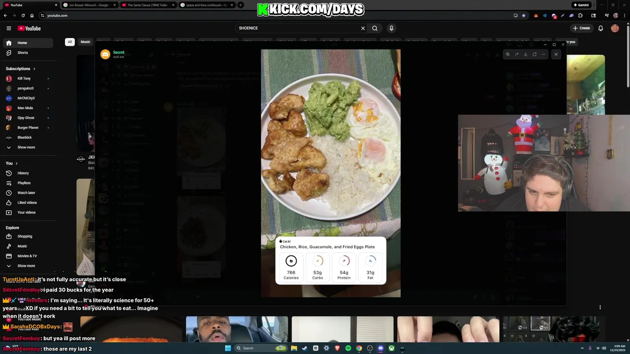Viewport: 630px width, 354px height.
Task: Go to YouTube logo home link
Action: (30, 29)
